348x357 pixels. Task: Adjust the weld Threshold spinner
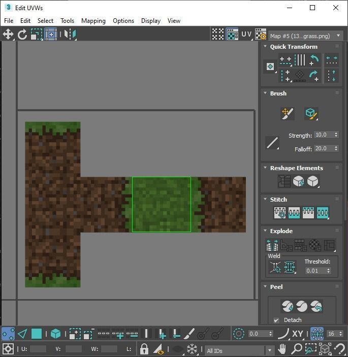328,271
